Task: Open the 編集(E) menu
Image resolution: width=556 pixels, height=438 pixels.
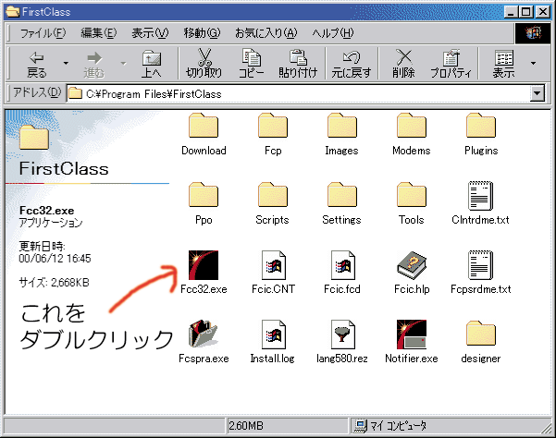Action: (99, 33)
